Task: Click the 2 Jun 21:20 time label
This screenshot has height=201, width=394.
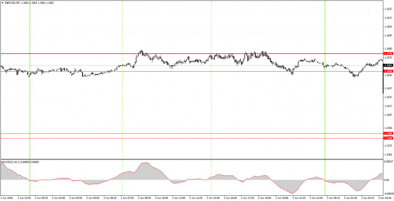Action: [x=299, y=198]
